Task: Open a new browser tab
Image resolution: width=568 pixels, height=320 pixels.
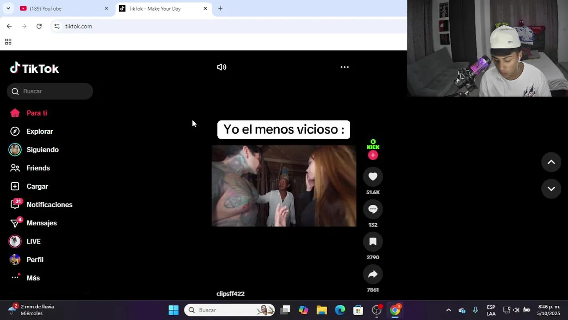Action: click(220, 8)
